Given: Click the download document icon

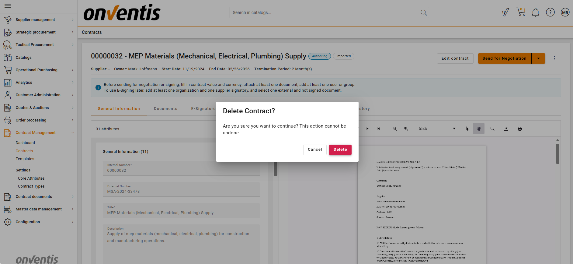Looking at the screenshot, I should coord(506,129).
